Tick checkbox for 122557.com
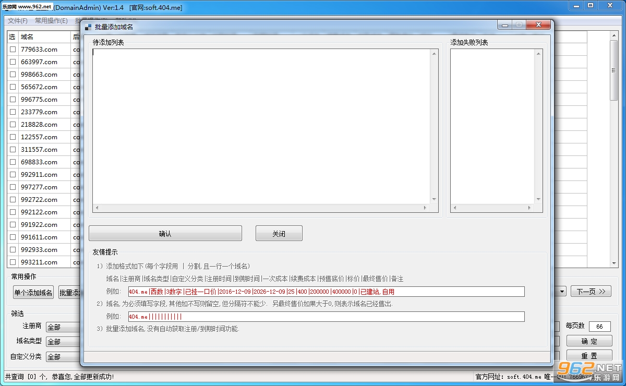This screenshot has height=386, width=626. pos(13,137)
